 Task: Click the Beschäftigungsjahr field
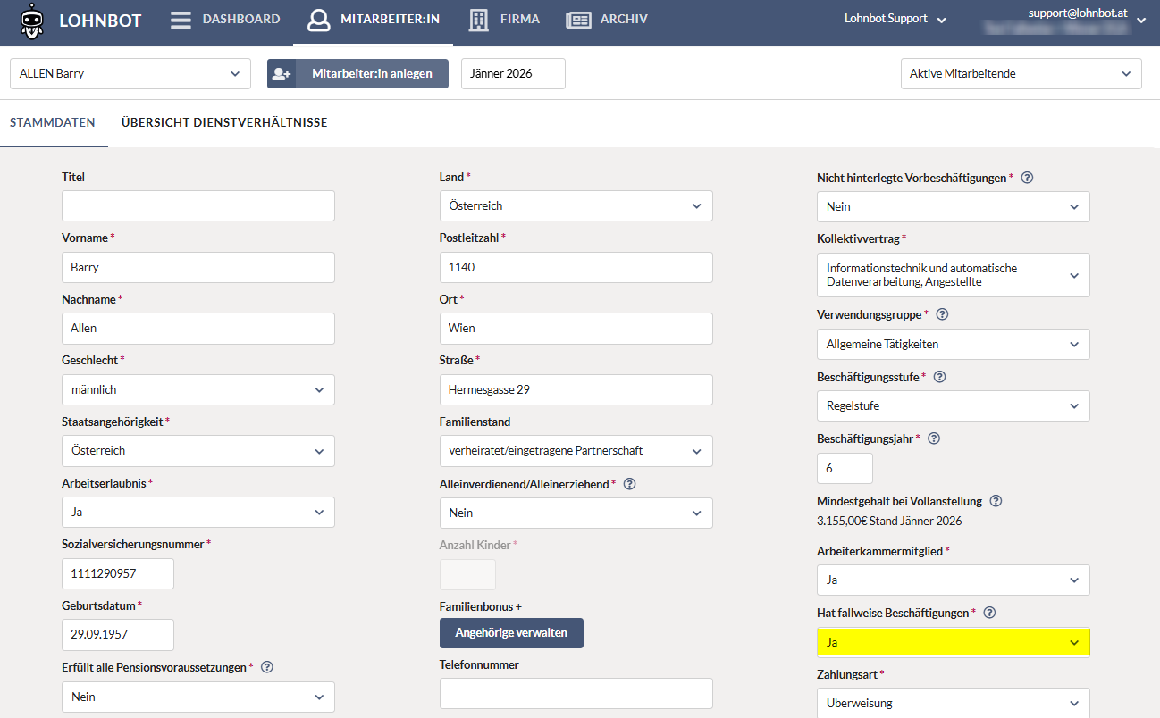pos(845,468)
